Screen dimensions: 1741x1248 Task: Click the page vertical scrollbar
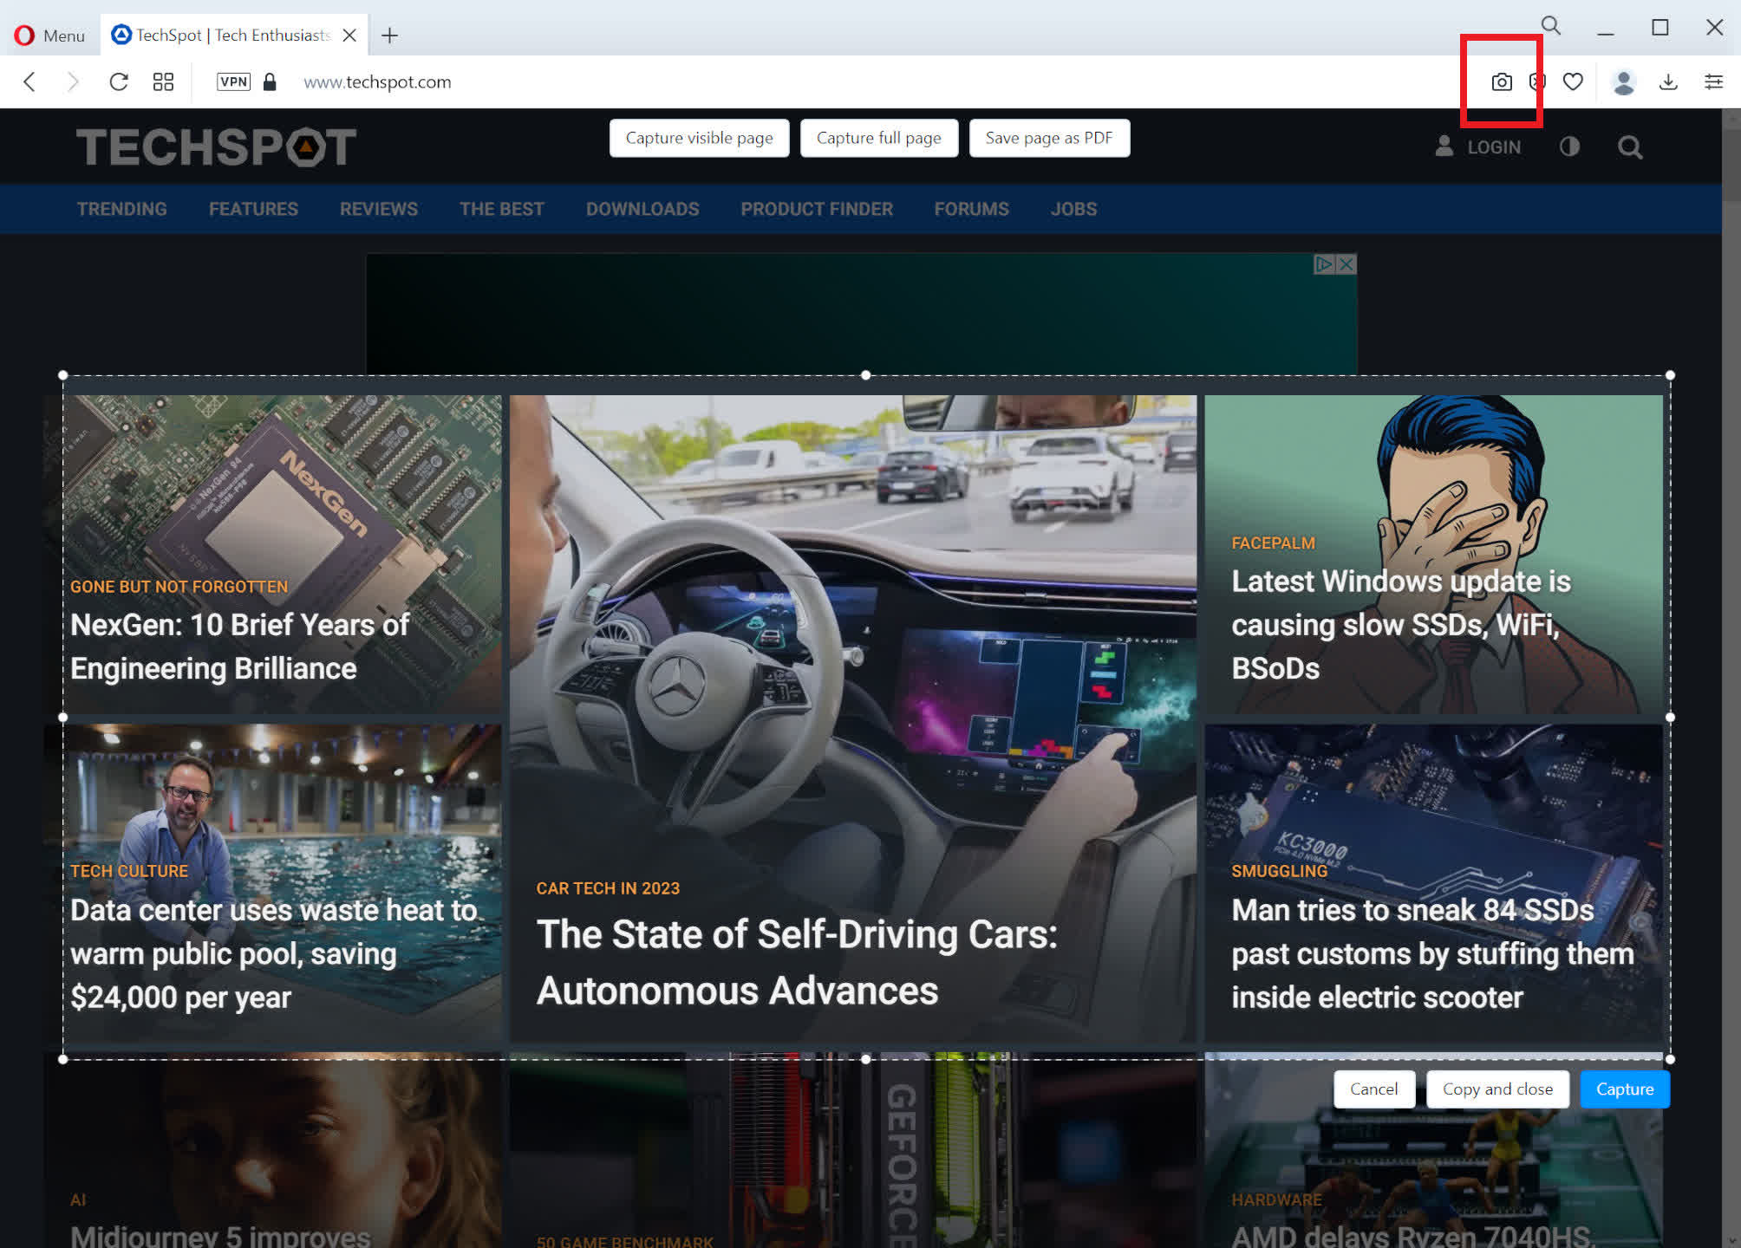(x=1731, y=165)
